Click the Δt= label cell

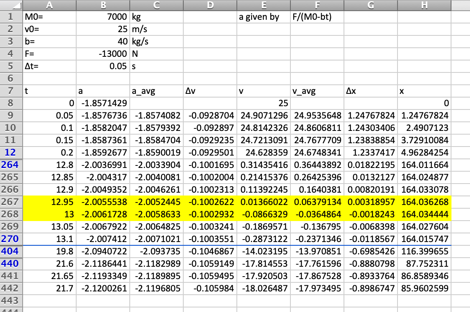coord(49,66)
